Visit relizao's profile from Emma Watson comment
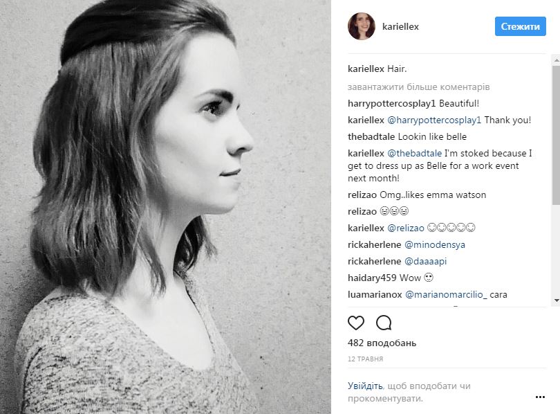 click(362, 195)
